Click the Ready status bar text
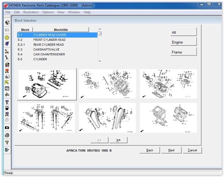This screenshot has height=177, width=224. click(x=9, y=173)
